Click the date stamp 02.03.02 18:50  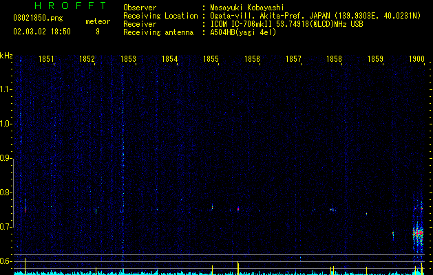pos(42,32)
